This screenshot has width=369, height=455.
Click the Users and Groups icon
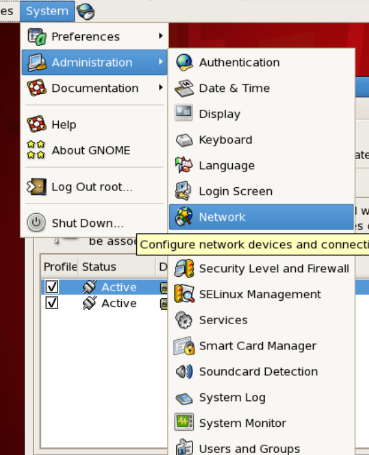coord(184,447)
